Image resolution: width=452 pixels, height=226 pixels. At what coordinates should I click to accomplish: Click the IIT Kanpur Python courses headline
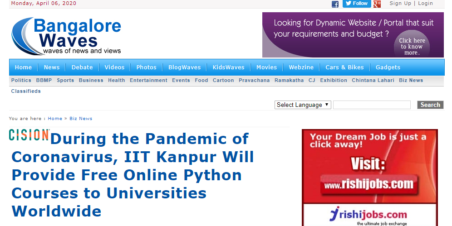tap(133, 175)
